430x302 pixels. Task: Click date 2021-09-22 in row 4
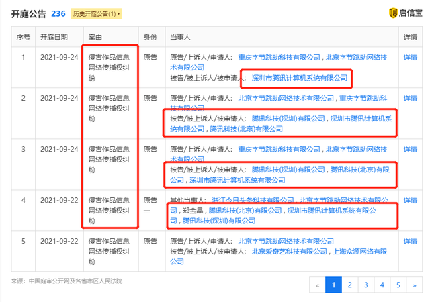[59, 201]
